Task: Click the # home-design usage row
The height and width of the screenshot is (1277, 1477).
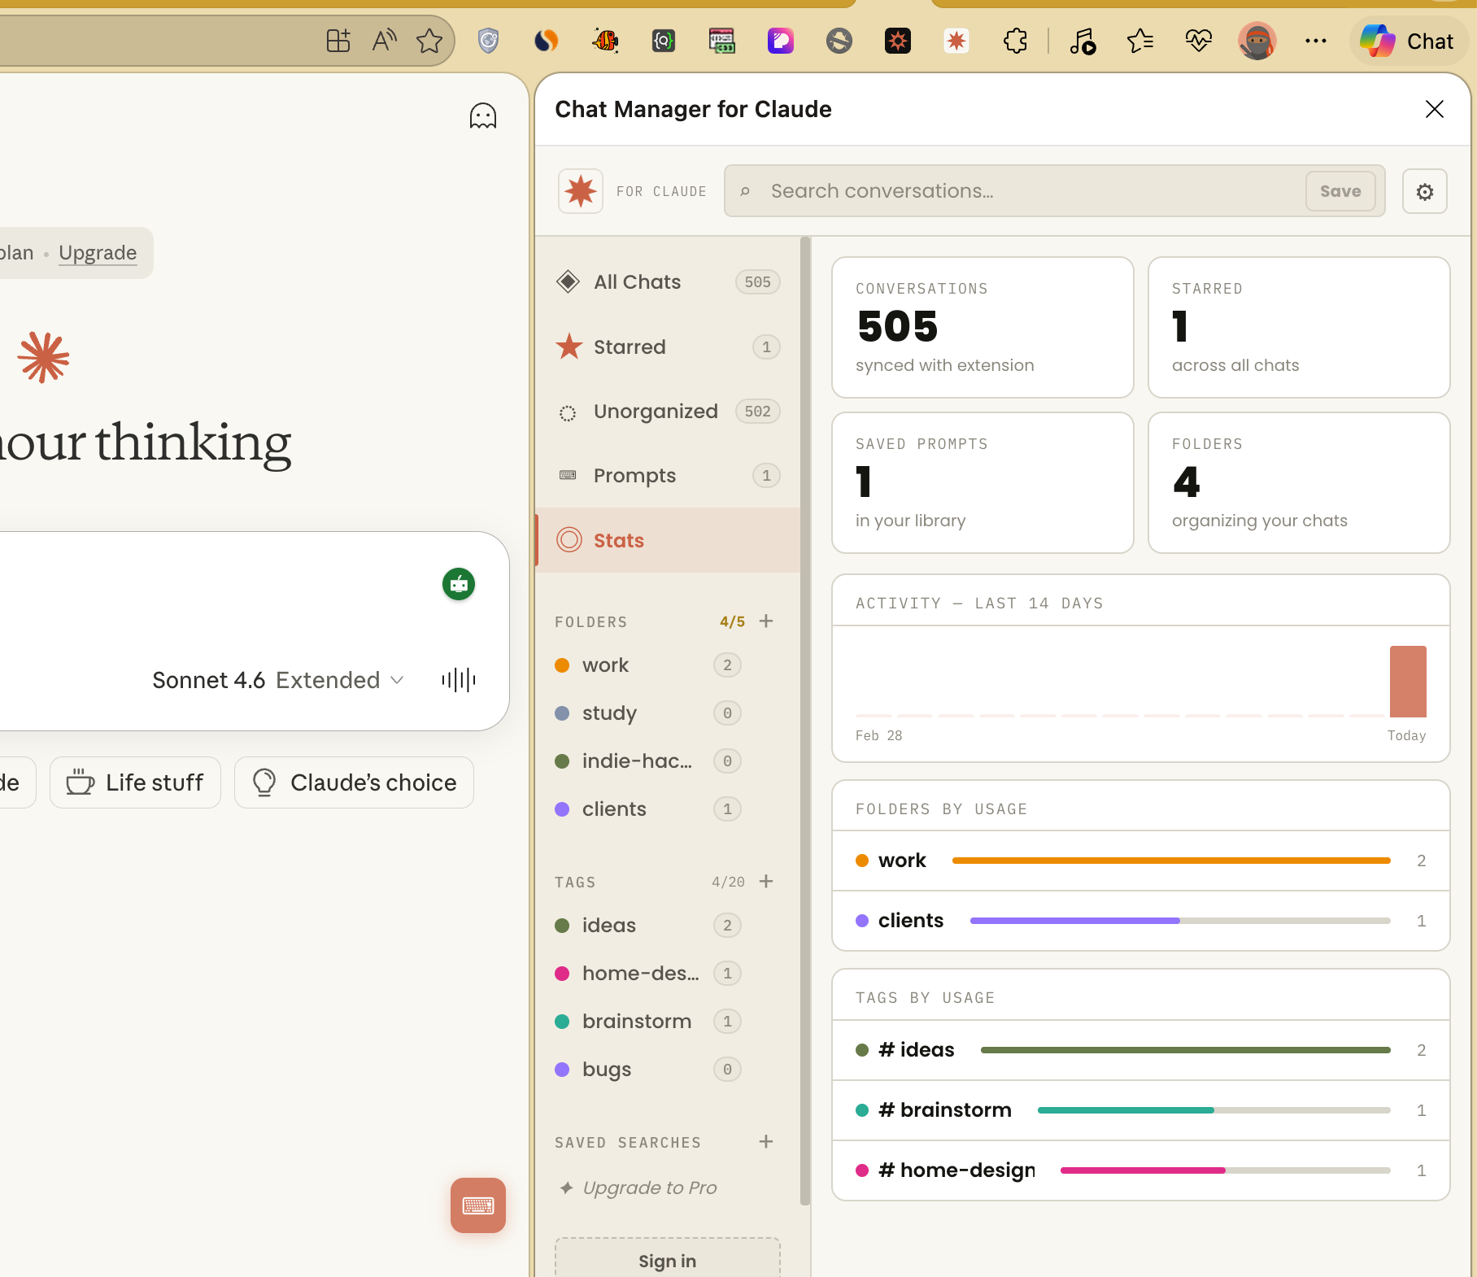Action: [1141, 1170]
